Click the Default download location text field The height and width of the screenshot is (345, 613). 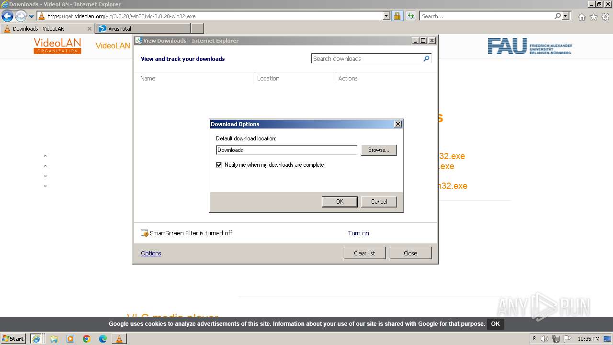286,150
